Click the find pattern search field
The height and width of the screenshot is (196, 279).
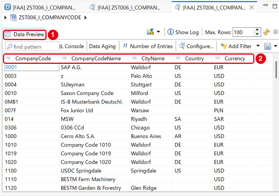(x=32, y=46)
